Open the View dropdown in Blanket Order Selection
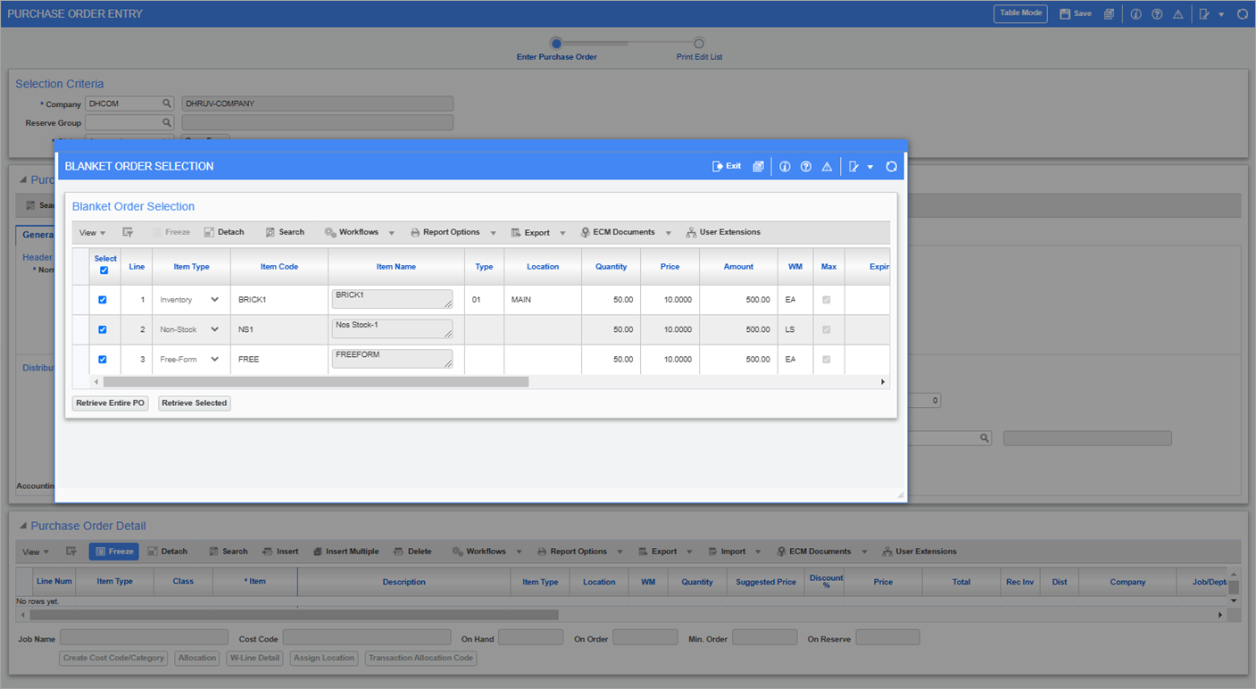 point(92,231)
